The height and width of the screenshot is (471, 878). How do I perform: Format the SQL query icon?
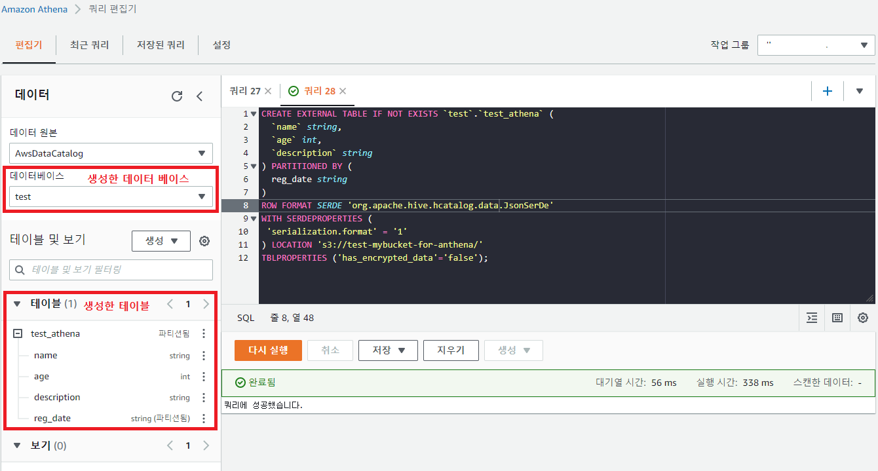click(x=812, y=318)
